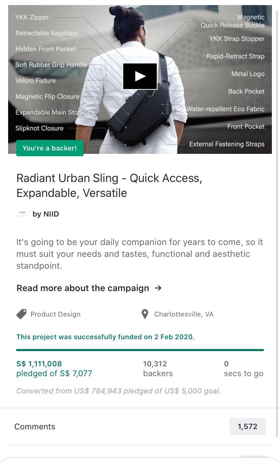Viewport: 280px width, 468px height.
Task: Open creator profile "by NIID"
Action: point(46,214)
